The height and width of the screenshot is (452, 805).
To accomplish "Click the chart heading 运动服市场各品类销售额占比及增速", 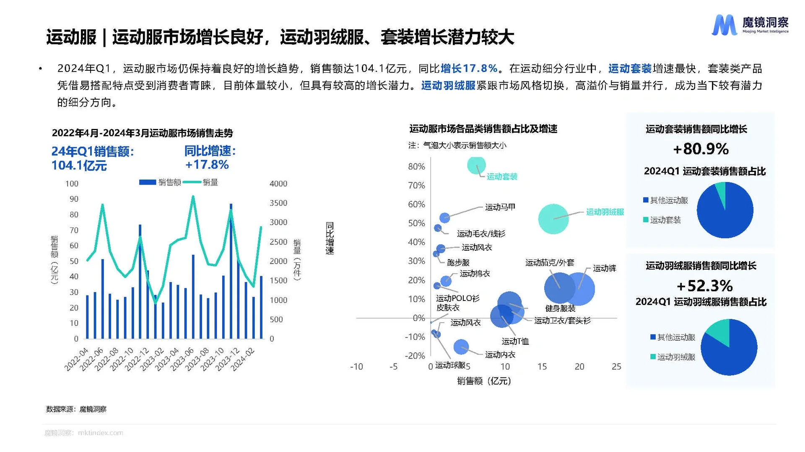I will click(483, 129).
